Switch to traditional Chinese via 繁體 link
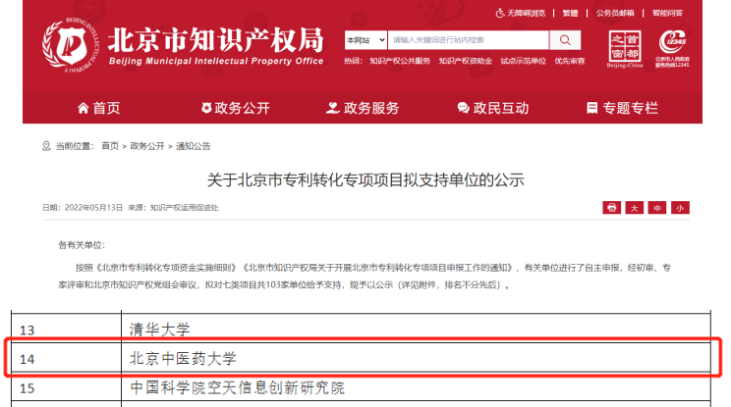 coord(571,14)
